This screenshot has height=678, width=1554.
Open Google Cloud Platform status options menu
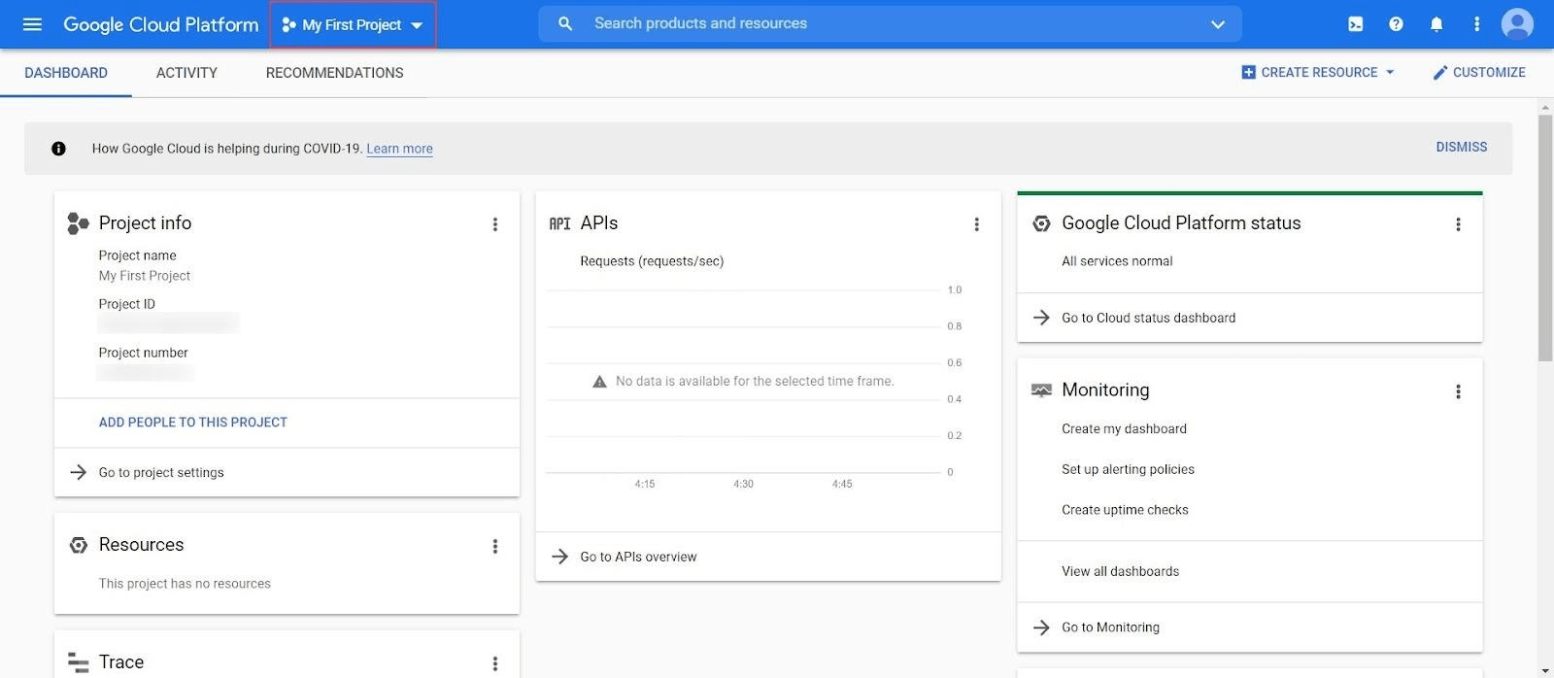click(1458, 224)
